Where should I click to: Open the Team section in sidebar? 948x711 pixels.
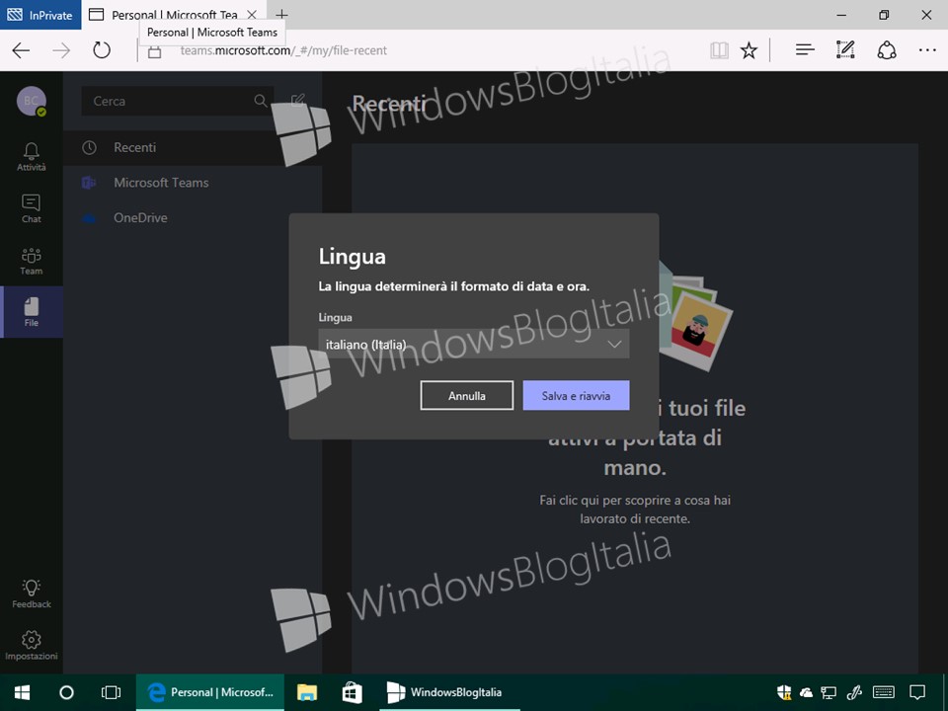pos(31,261)
